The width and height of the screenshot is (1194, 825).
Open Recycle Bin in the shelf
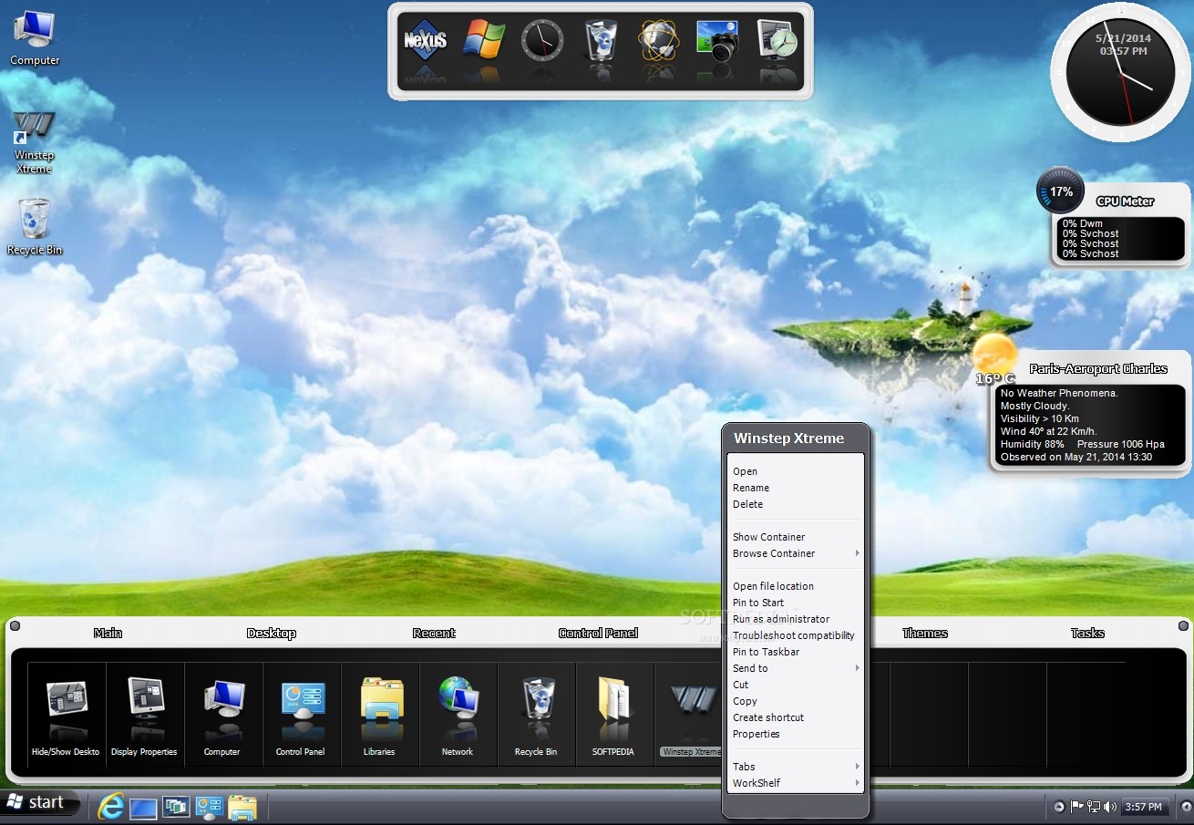tap(536, 717)
